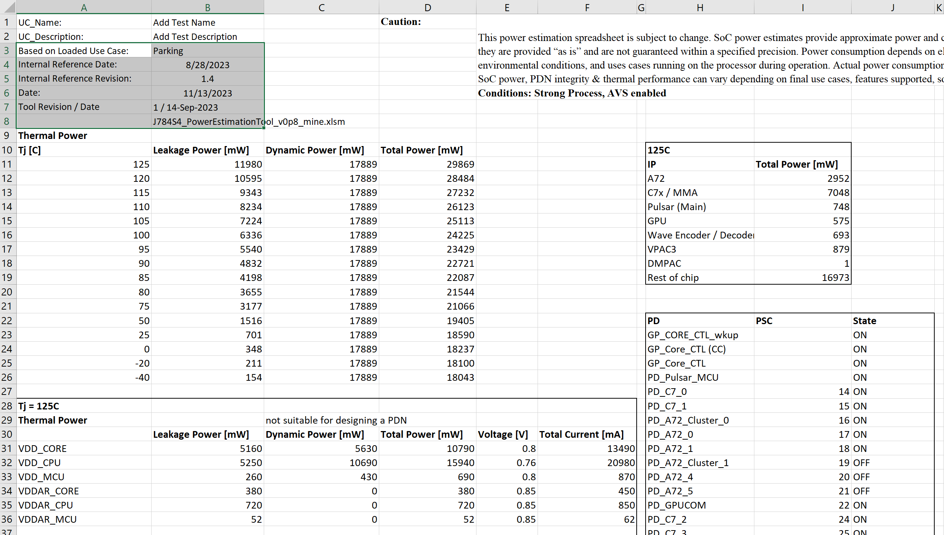Click the Tj value 100 cell
The width and height of the screenshot is (944, 535).
(x=84, y=235)
